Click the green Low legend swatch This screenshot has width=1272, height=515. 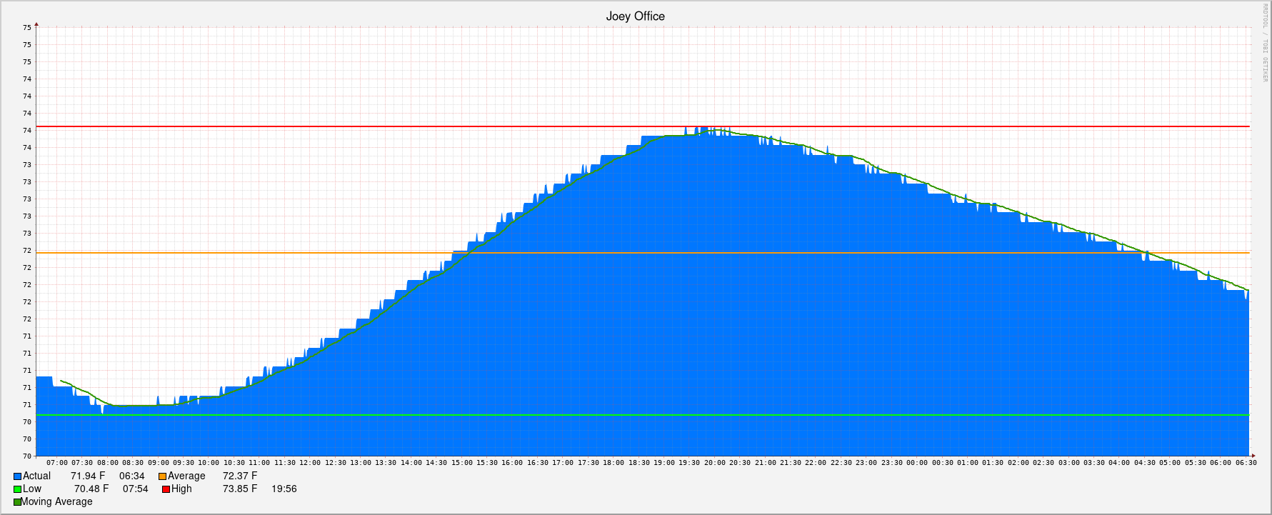[x=18, y=489]
